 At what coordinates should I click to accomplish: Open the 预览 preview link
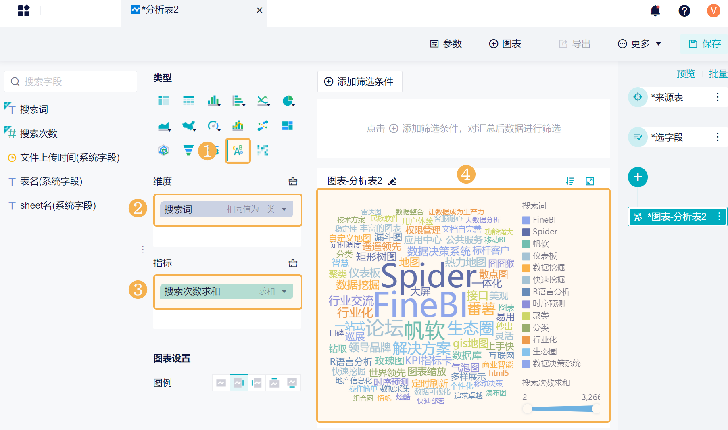click(686, 74)
